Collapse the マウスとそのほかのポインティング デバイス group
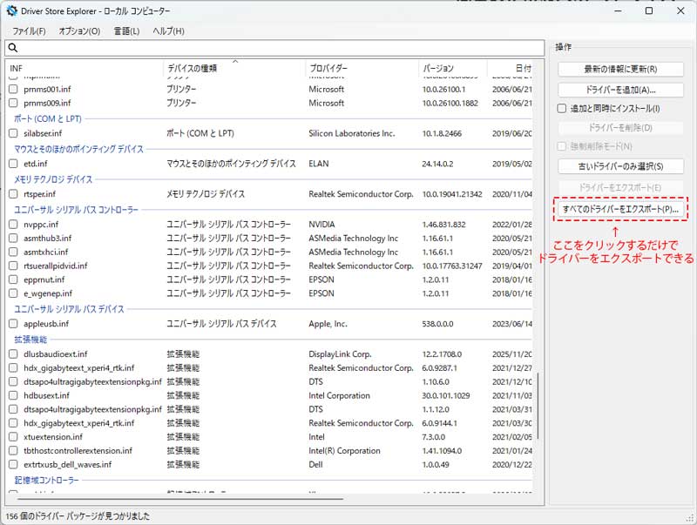This screenshot has width=697, height=525. click(78, 149)
